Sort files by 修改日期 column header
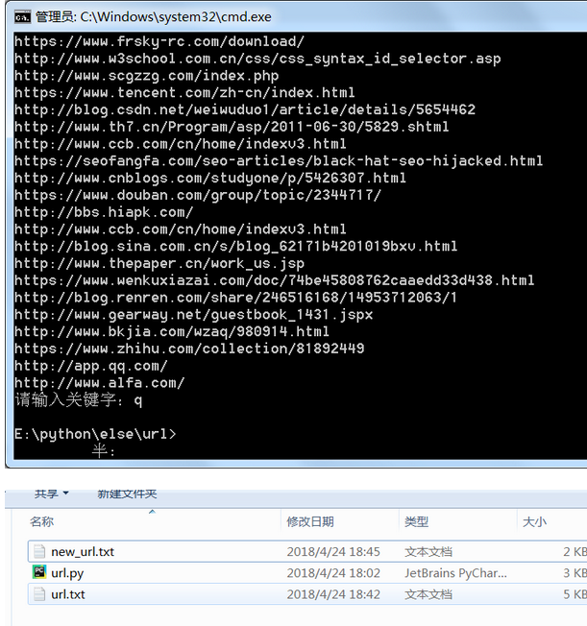The width and height of the screenshot is (587, 626). [310, 521]
